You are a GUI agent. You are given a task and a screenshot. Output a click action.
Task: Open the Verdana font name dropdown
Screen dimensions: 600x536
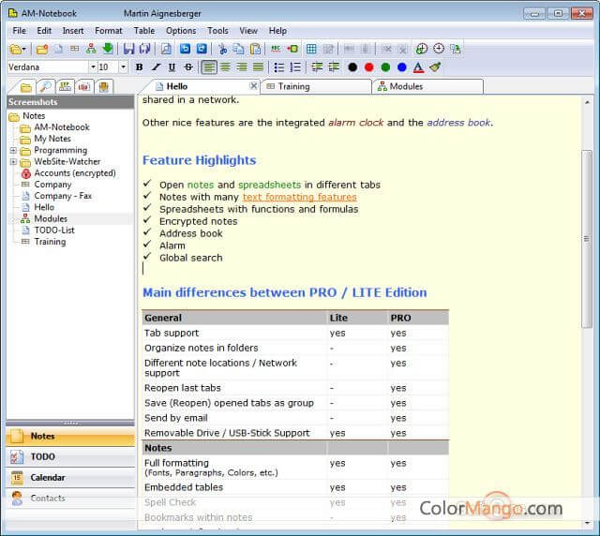93,67
